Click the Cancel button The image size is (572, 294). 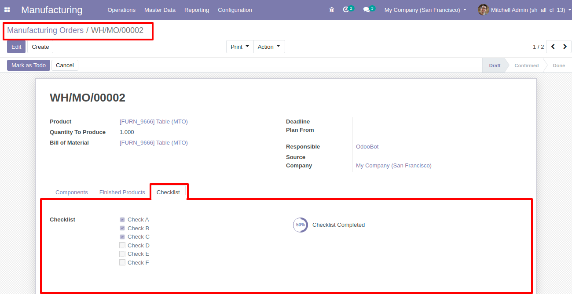coord(65,65)
